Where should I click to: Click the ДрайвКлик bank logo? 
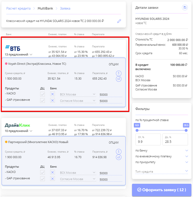pos(17,125)
